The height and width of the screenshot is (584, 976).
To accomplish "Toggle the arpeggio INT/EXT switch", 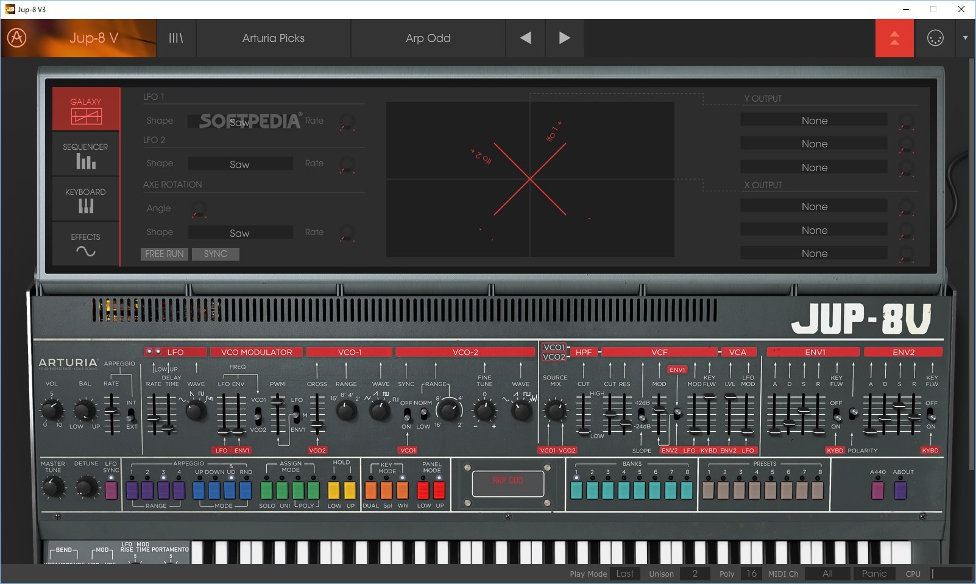I will (130, 415).
